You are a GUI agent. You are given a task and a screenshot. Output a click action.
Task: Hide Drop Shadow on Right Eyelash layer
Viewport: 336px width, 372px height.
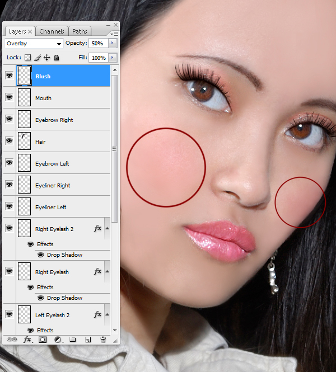[41, 298]
